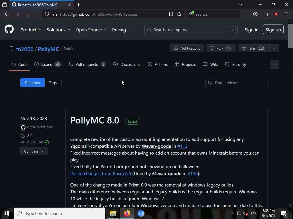Expand the Product menu
This screenshot has width=293, height=219.
(x=31, y=30)
